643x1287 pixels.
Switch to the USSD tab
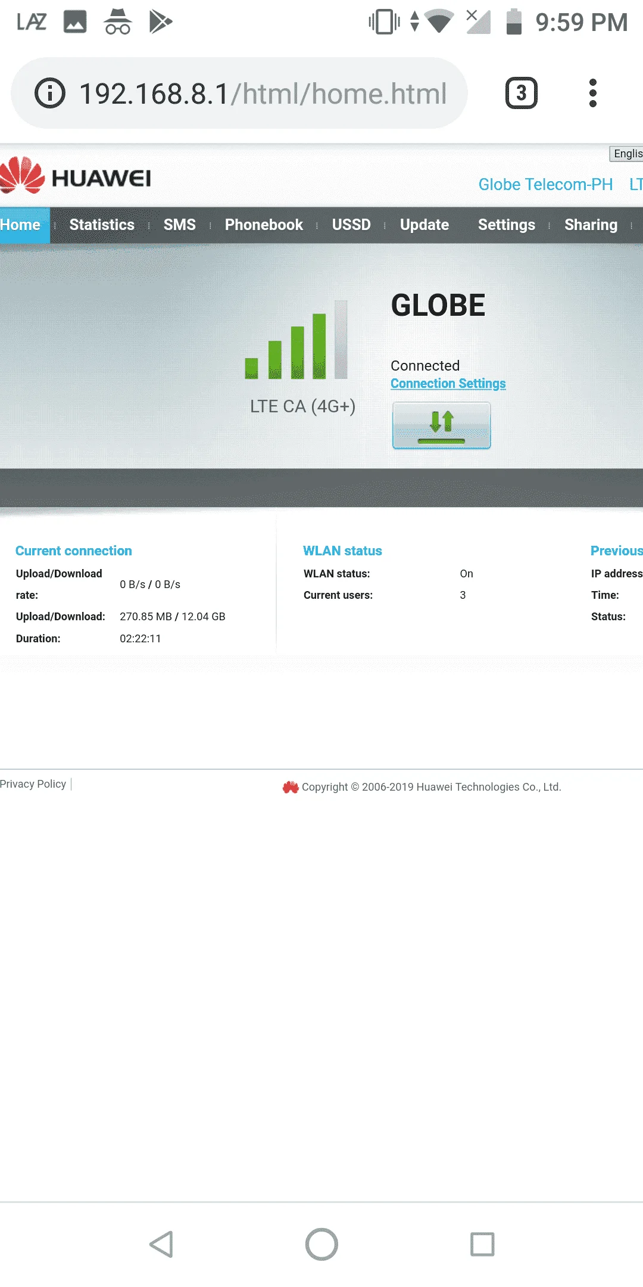click(351, 225)
